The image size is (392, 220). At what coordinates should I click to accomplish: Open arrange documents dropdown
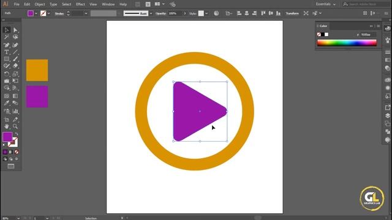[160, 4]
